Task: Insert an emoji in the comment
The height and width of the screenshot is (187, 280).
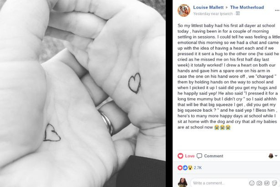Action: point(251,183)
